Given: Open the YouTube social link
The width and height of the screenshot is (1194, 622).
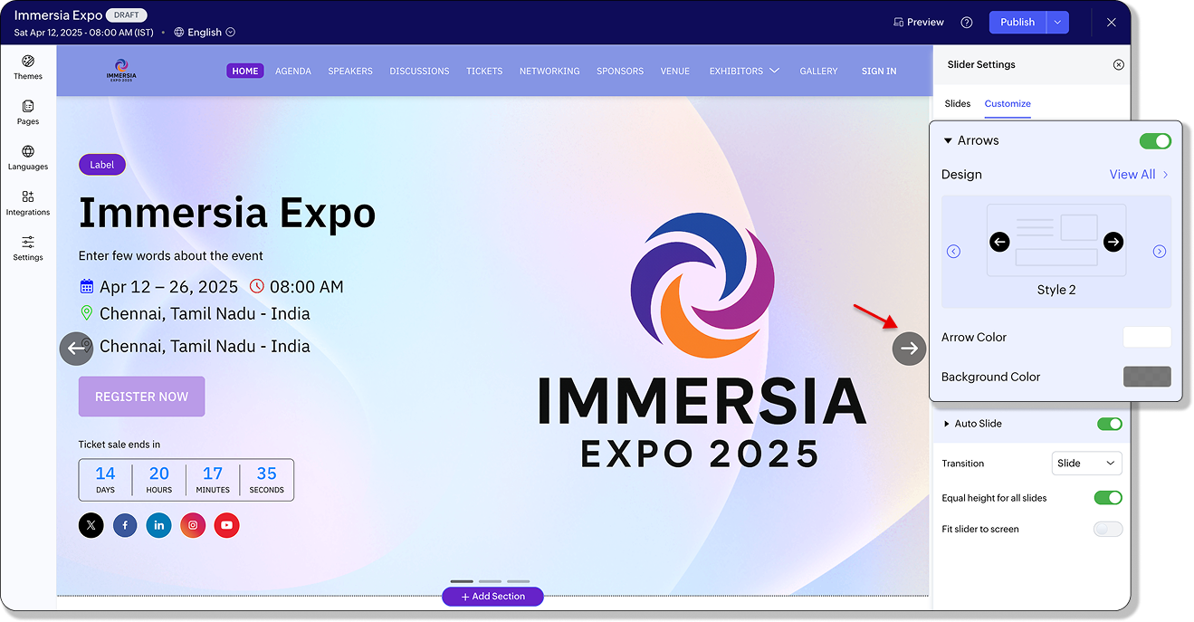Looking at the screenshot, I should coord(226,525).
